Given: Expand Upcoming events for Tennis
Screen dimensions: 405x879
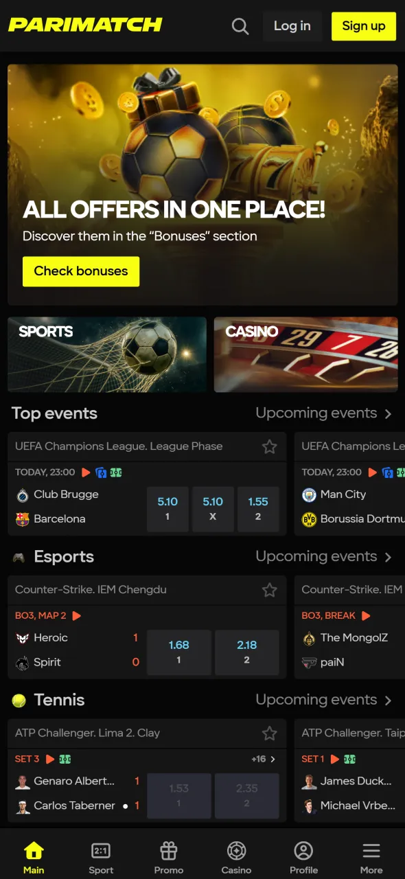Looking at the screenshot, I should 324,700.
